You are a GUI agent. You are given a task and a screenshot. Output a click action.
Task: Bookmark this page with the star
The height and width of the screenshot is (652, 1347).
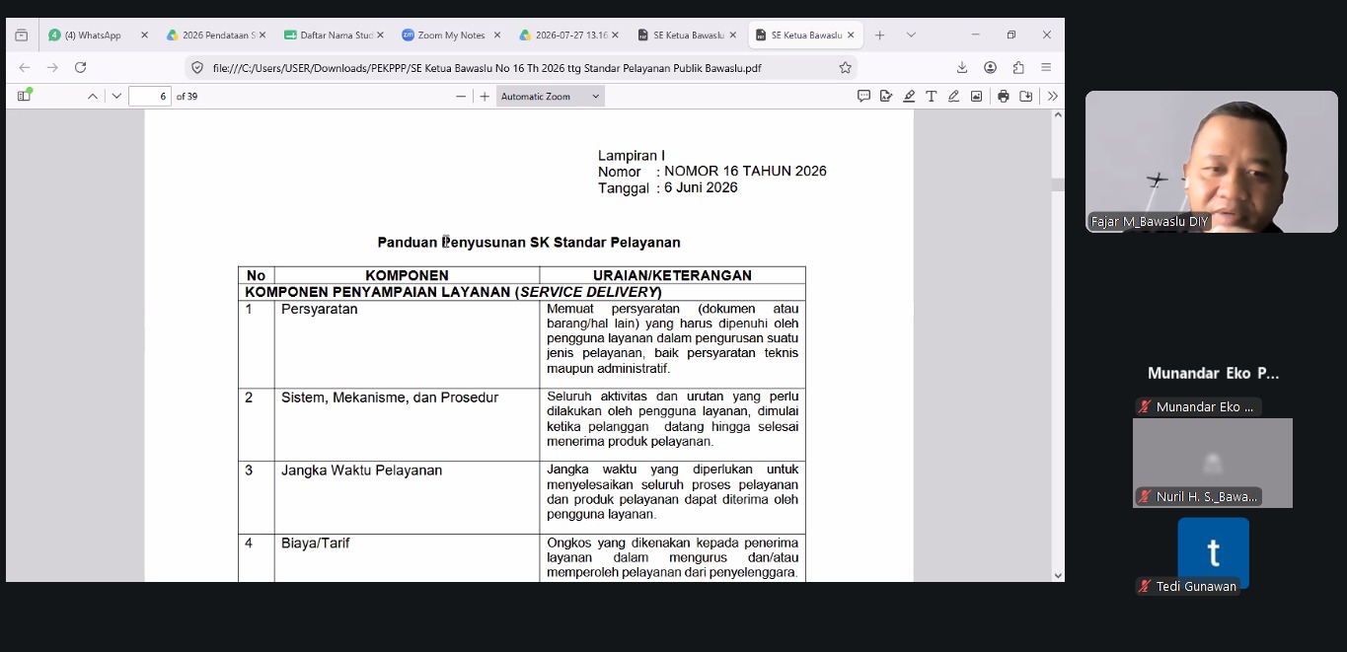click(x=845, y=68)
